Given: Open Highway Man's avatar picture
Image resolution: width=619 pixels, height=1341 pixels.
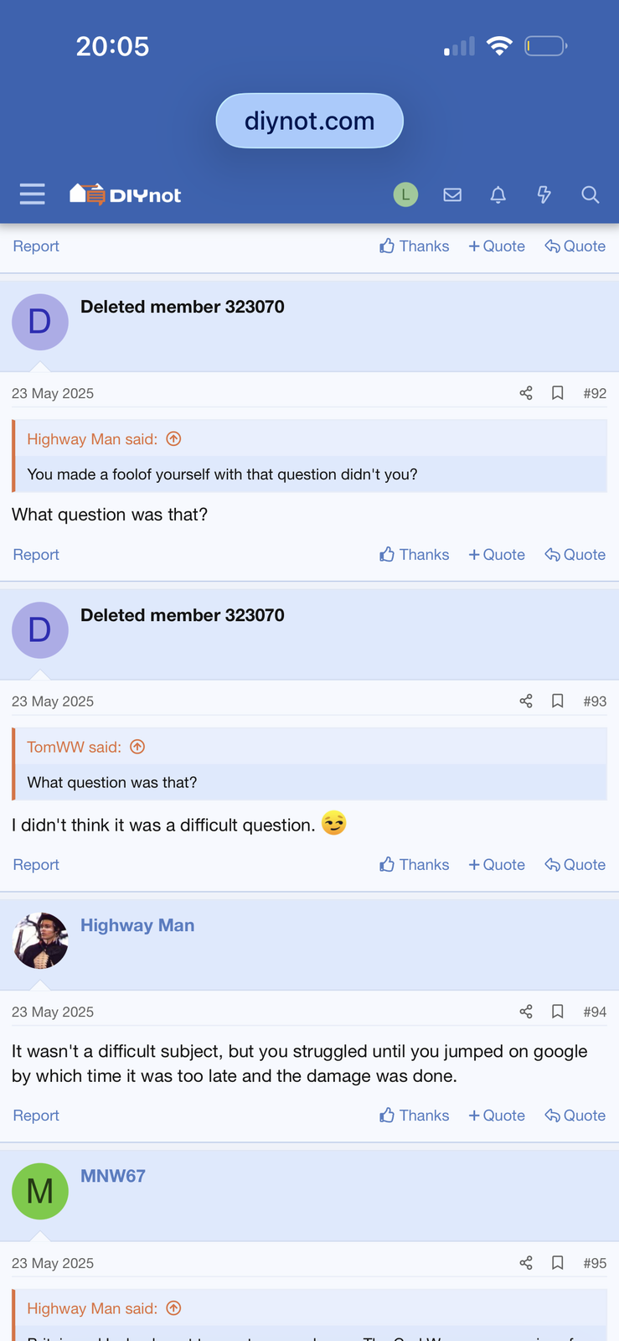Looking at the screenshot, I should pos(40,940).
